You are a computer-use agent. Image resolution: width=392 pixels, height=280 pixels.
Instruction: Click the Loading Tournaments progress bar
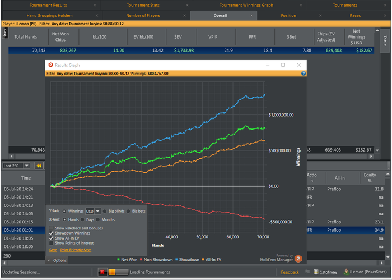(x=118, y=272)
